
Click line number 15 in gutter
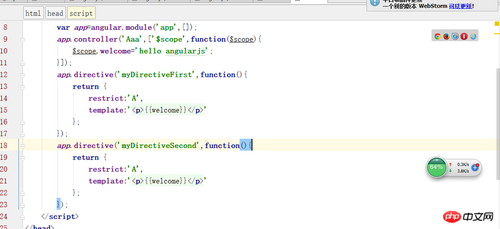pos(4,110)
